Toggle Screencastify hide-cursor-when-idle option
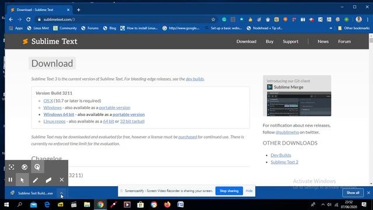The image size is (373, 210). pyautogui.click(x=24, y=167)
